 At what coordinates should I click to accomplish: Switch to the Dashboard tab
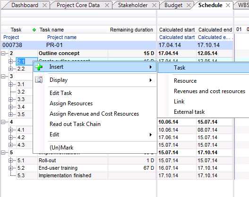[x=25, y=5]
